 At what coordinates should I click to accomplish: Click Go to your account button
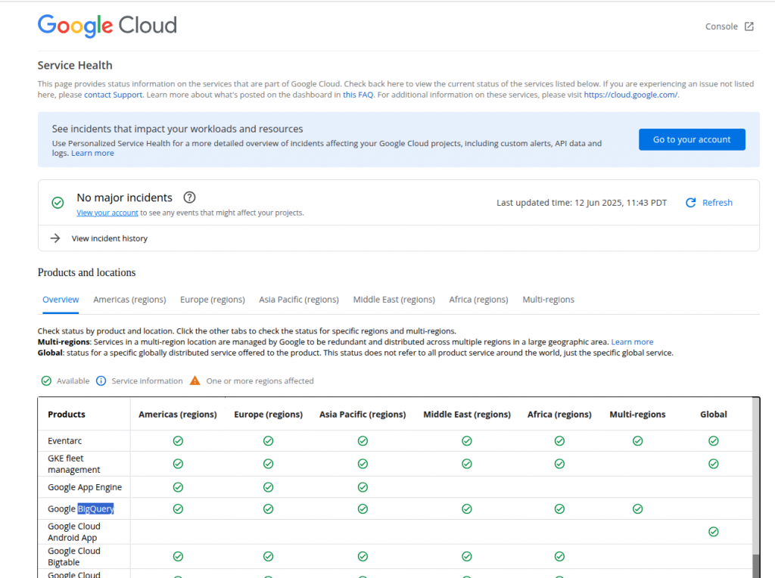click(692, 139)
